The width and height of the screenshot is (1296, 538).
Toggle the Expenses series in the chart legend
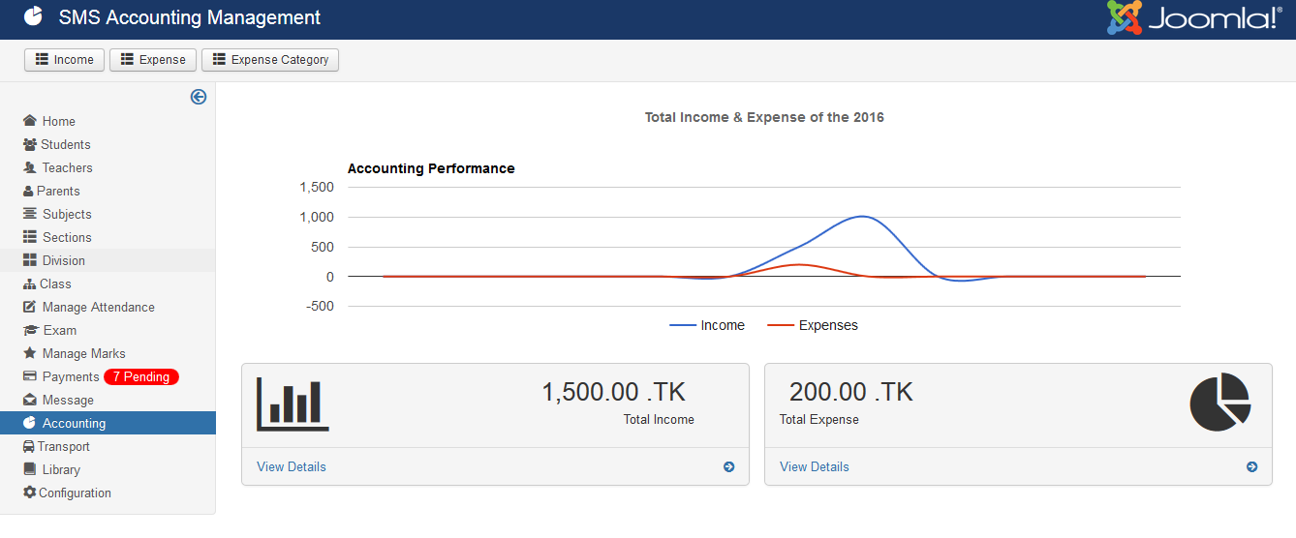[x=813, y=326]
